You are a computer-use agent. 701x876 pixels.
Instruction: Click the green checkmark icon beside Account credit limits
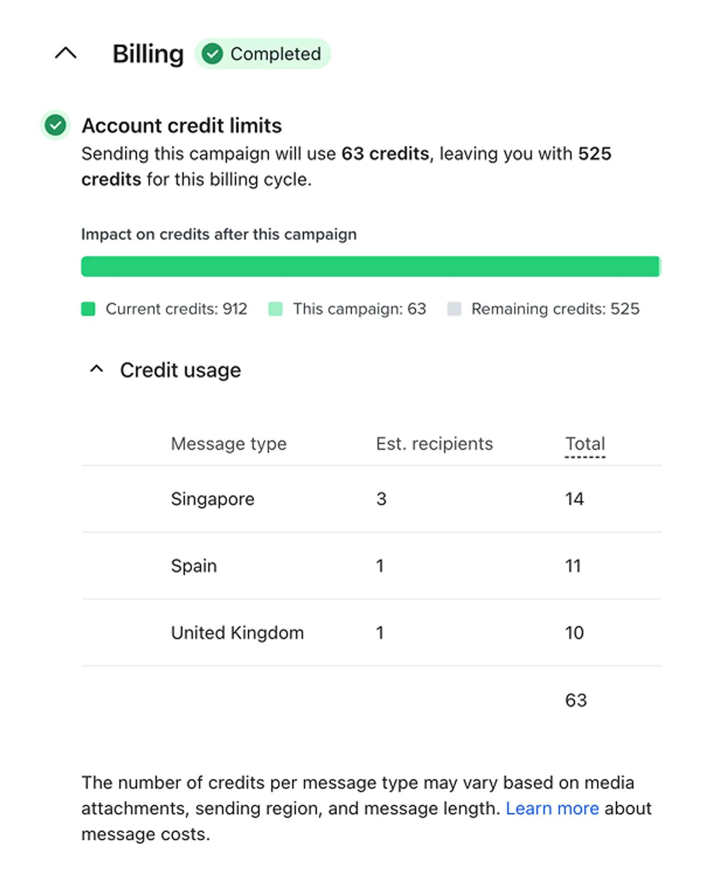click(x=55, y=127)
